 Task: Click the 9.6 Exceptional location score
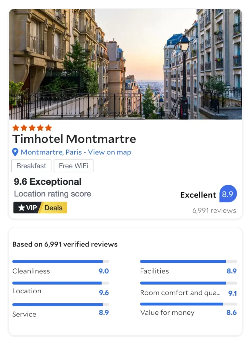click(x=47, y=182)
